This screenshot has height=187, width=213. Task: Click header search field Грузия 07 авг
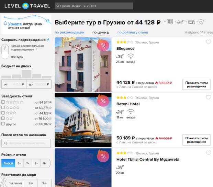tap(94, 6)
